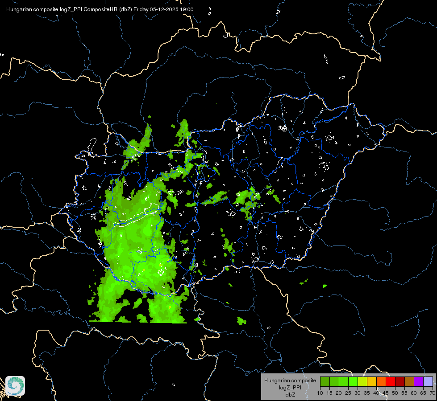Click the 40–45 dBZ orange swatch
This screenshot has height=401, width=437.
click(x=381, y=381)
